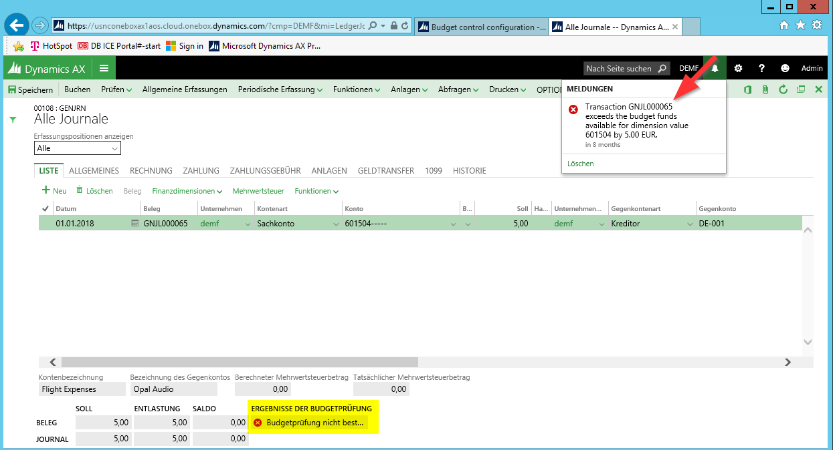
Task: Switch to the ZAHLUNG tab
Action: click(201, 171)
